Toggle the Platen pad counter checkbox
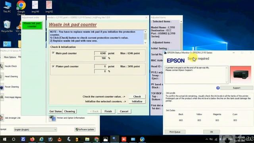The height and width of the screenshot is (143, 254). pos(53,66)
